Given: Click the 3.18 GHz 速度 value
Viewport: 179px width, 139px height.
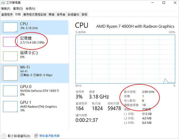Looking at the screenshot, I should point(99,97).
